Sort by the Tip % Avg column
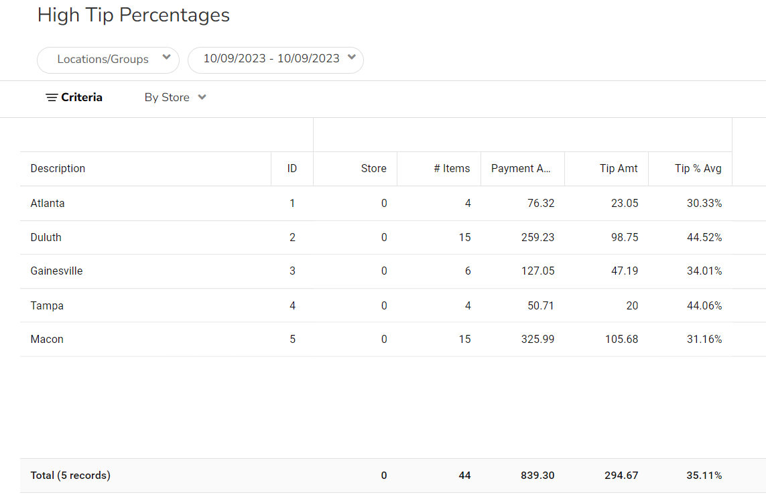Screen dimensions: 766x499 (698, 169)
